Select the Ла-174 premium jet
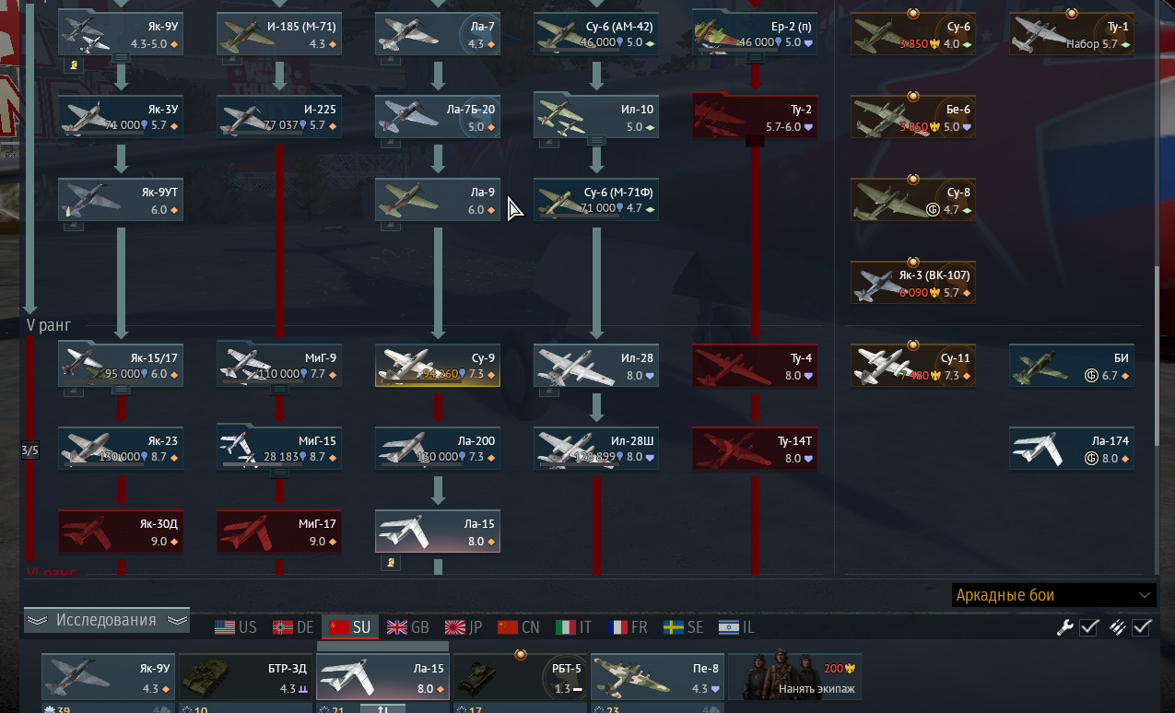1175x713 pixels. click(1072, 448)
